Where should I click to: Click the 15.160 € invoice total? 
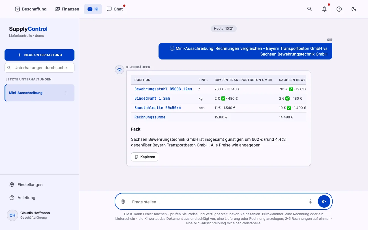[221, 117]
